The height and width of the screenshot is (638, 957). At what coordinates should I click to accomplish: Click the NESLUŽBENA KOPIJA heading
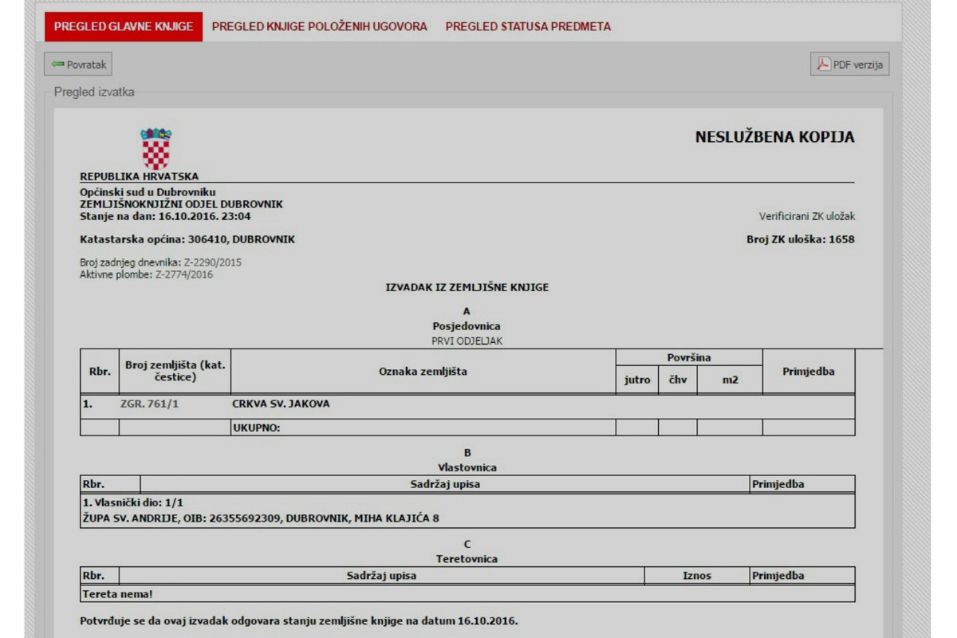pyautogui.click(x=774, y=137)
